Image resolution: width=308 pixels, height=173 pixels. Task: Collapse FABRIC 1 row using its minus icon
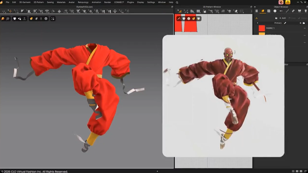click(305, 28)
